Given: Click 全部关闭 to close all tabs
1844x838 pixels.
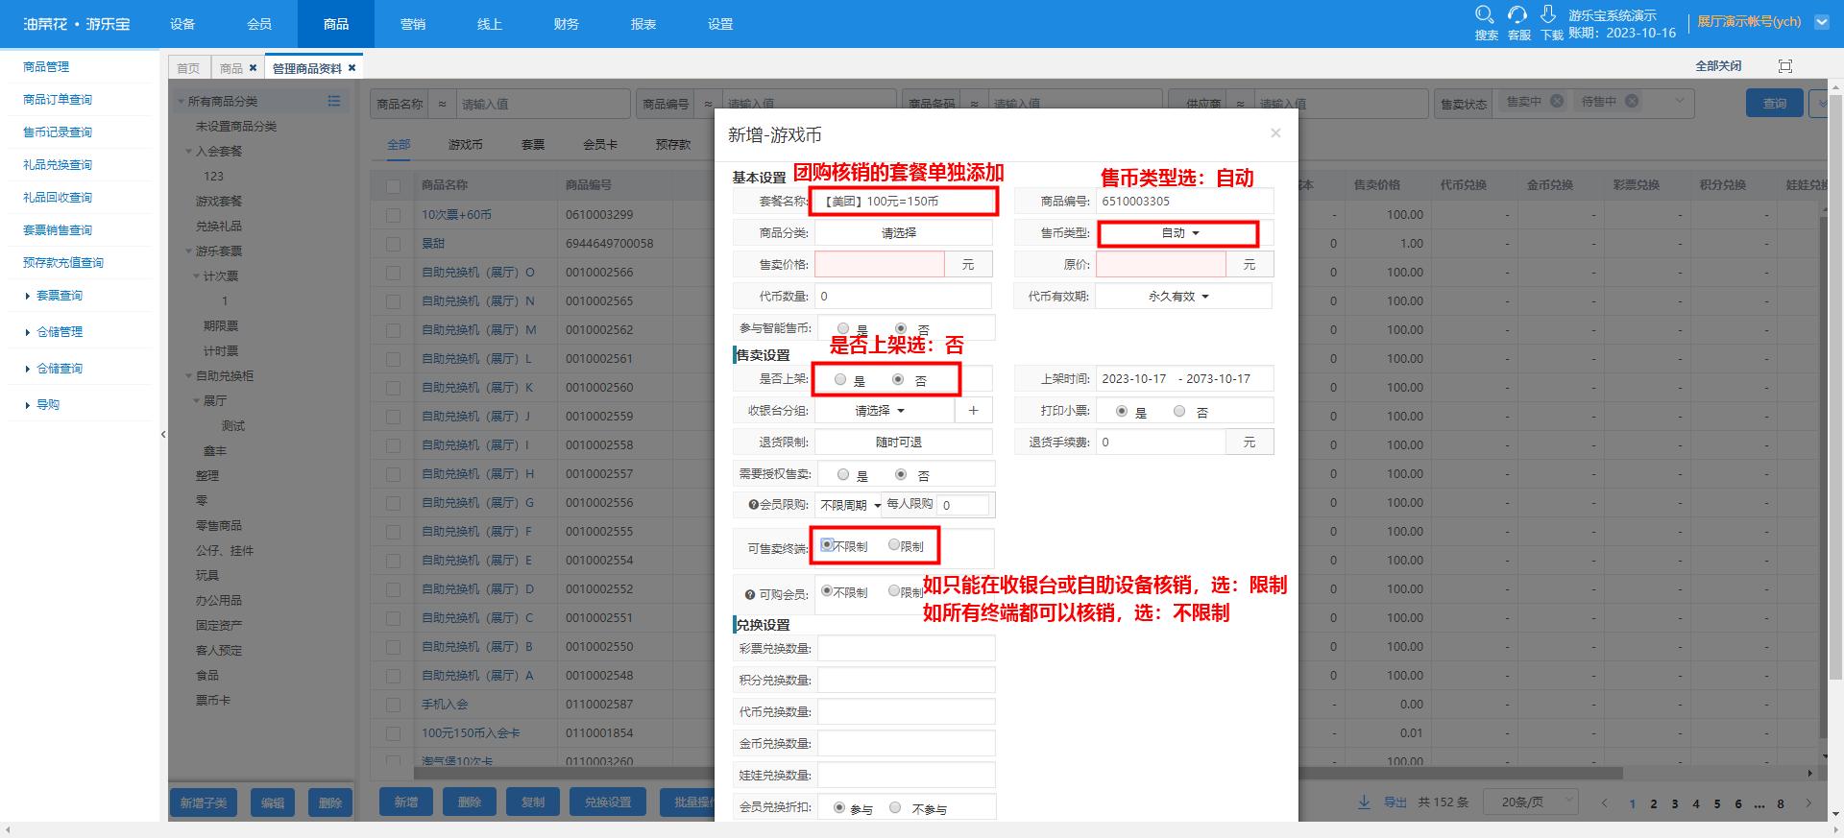Looking at the screenshot, I should coord(1718,66).
